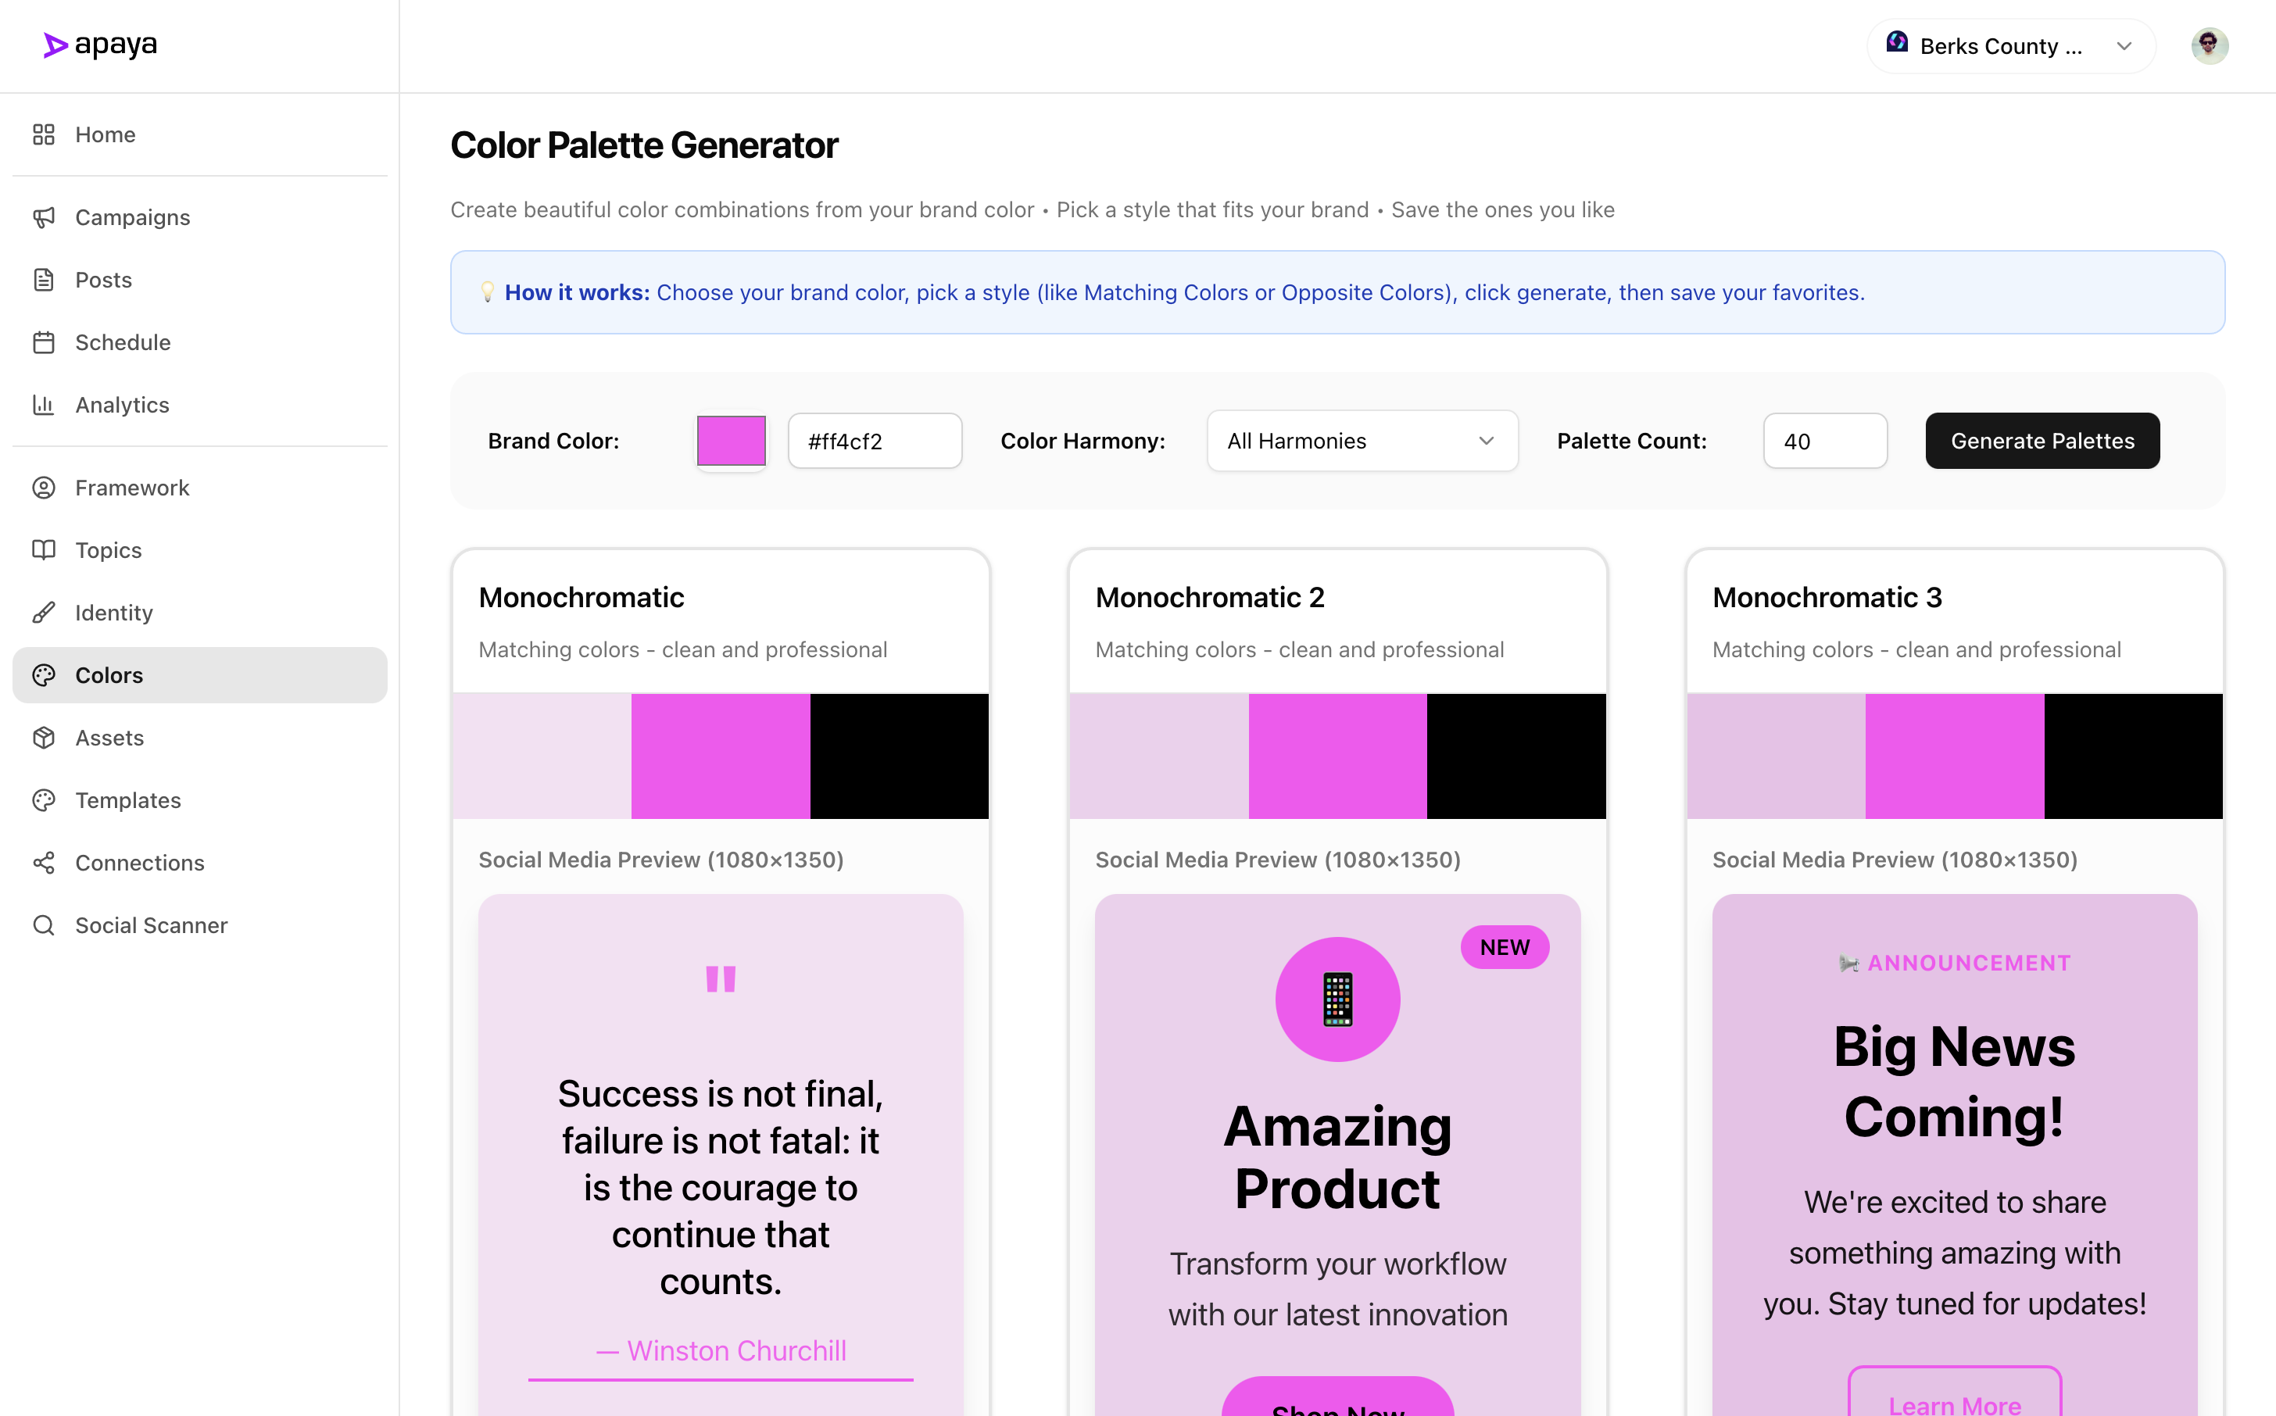Click chevron on Color Harmony selector
The width and height of the screenshot is (2276, 1416).
tap(1486, 441)
